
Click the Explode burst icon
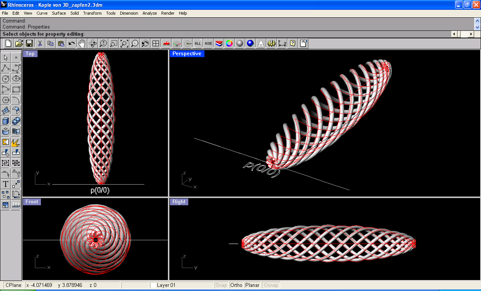click(16, 142)
